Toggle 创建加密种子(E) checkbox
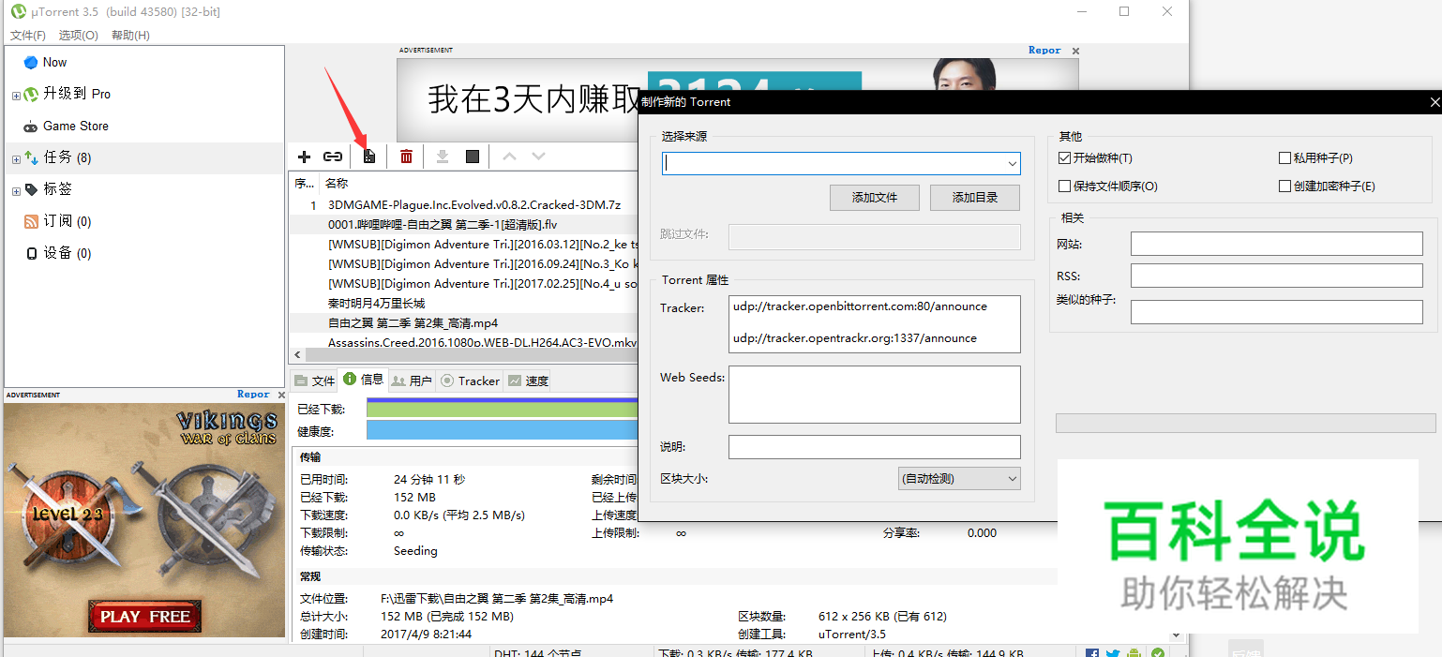 (x=1285, y=187)
